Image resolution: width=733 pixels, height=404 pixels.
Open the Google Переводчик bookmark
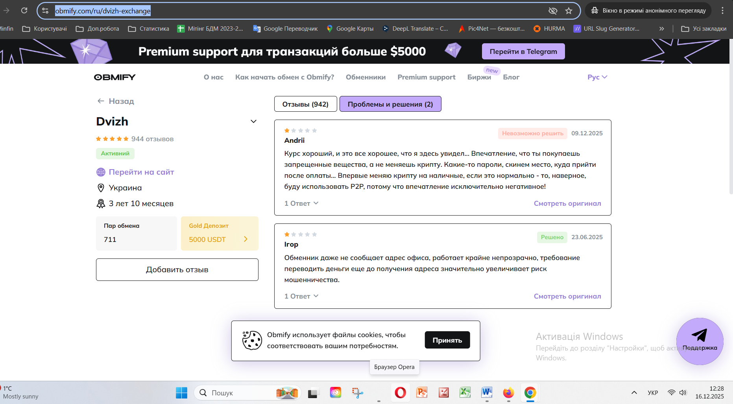click(x=285, y=29)
